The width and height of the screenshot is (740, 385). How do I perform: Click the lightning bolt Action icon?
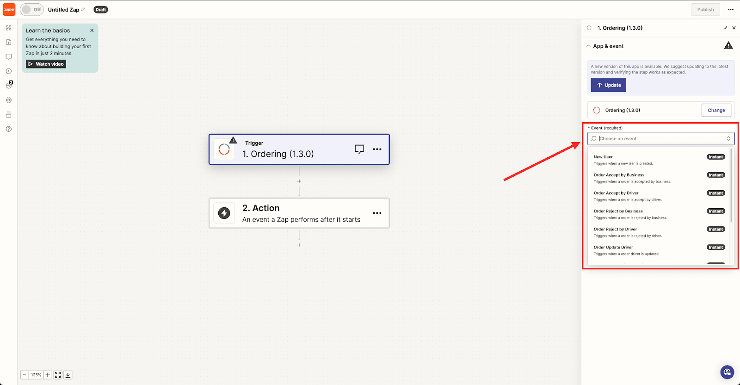click(x=224, y=213)
